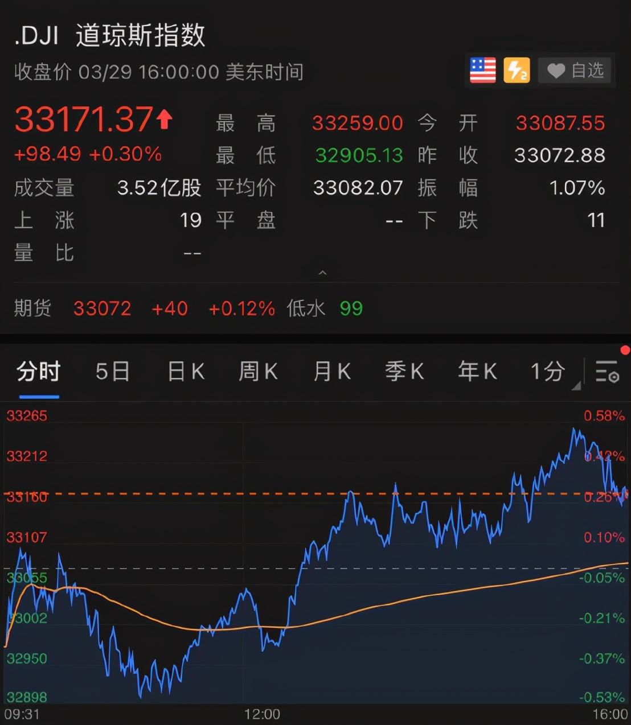The image size is (631, 725).
Task: Show the 月K monthly chart
Action: [x=331, y=372]
